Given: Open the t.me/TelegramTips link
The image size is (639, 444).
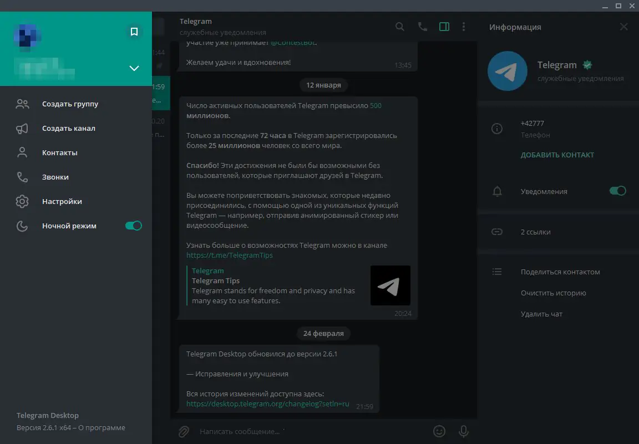Looking at the screenshot, I should (230, 256).
